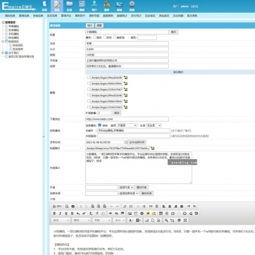Tick the checkbox of the first screenshot path row
255x255 pixels.
[89, 77]
